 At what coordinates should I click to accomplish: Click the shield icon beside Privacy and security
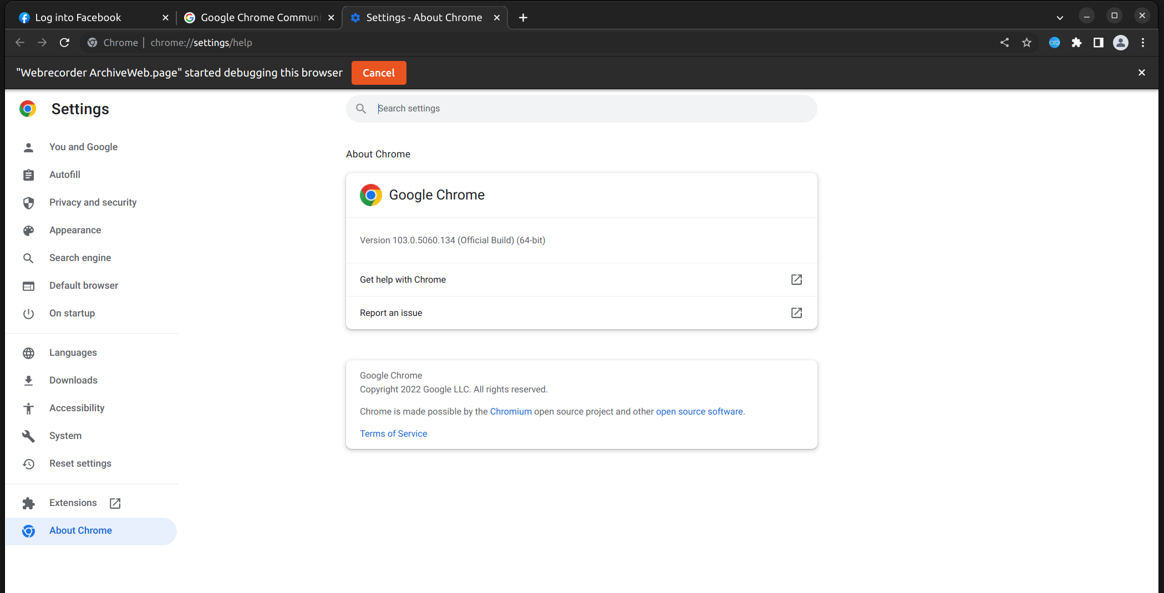pyautogui.click(x=28, y=203)
